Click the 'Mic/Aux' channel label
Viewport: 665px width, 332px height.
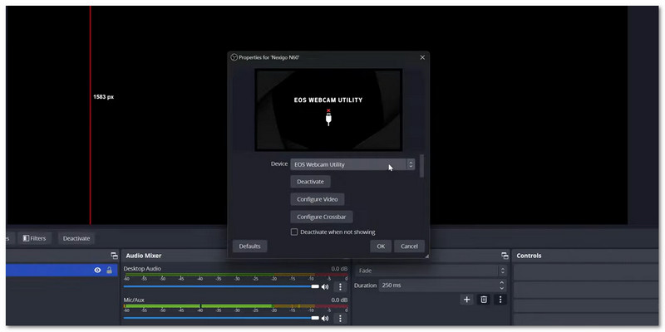[134, 300]
